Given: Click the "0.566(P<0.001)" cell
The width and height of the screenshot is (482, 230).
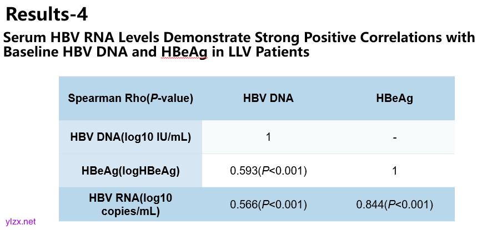Looking at the screenshot, I should pos(268,205).
